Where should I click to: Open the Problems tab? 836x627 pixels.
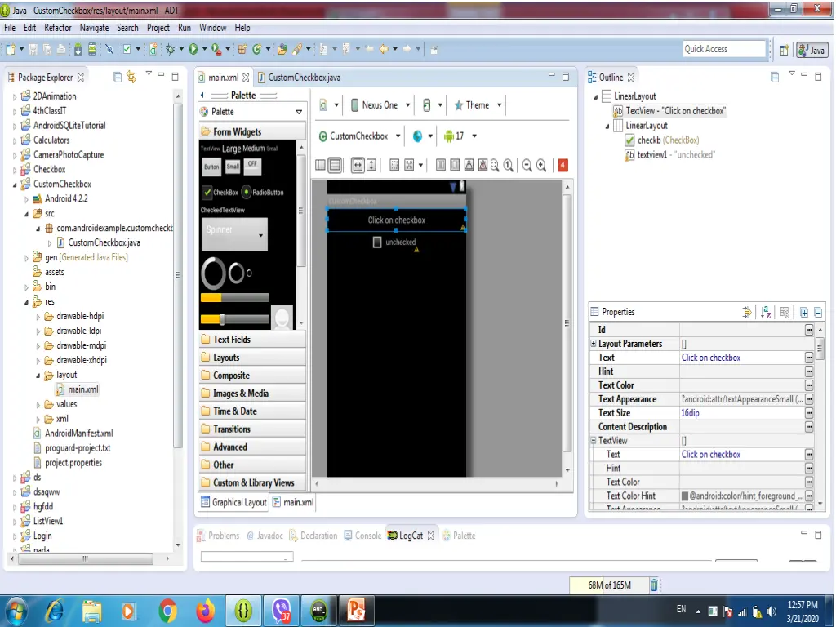click(x=218, y=536)
